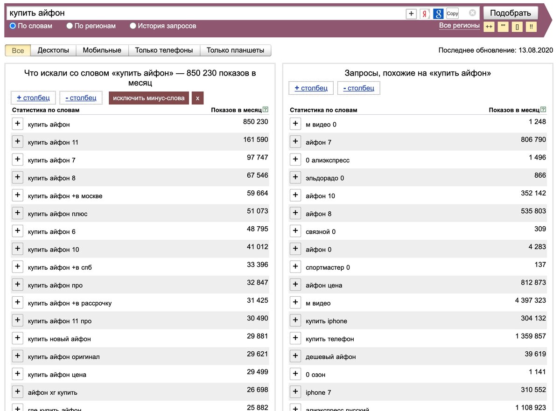Click 'исключить минус-слова' button
This screenshot has height=411, width=560.
point(149,98)
